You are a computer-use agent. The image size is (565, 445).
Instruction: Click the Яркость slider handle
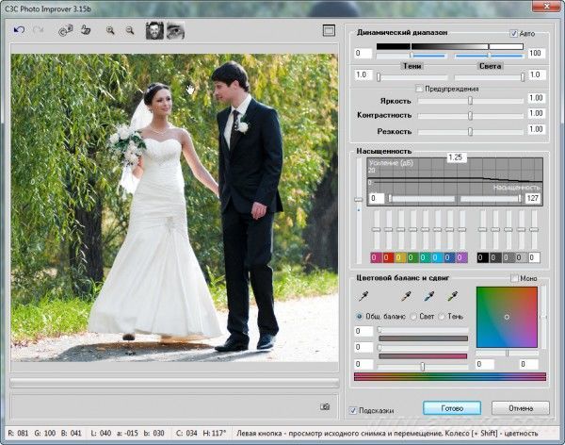(x=469, y=99)
